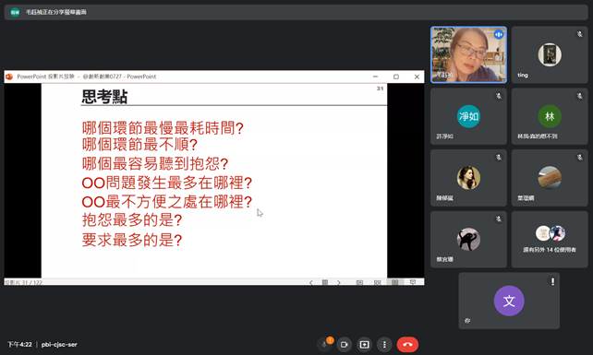593x355 pixels.
Task: Click the line '要求最多的是?'
Action: point(132,240)
